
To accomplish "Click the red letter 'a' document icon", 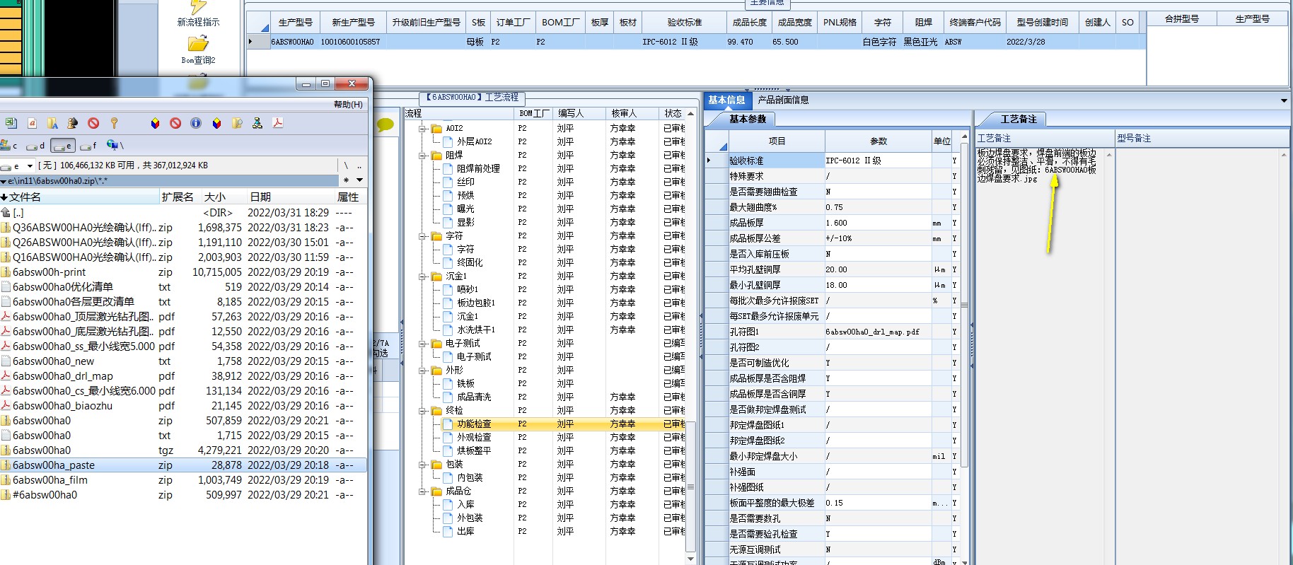I will click(x=32, y=123).
